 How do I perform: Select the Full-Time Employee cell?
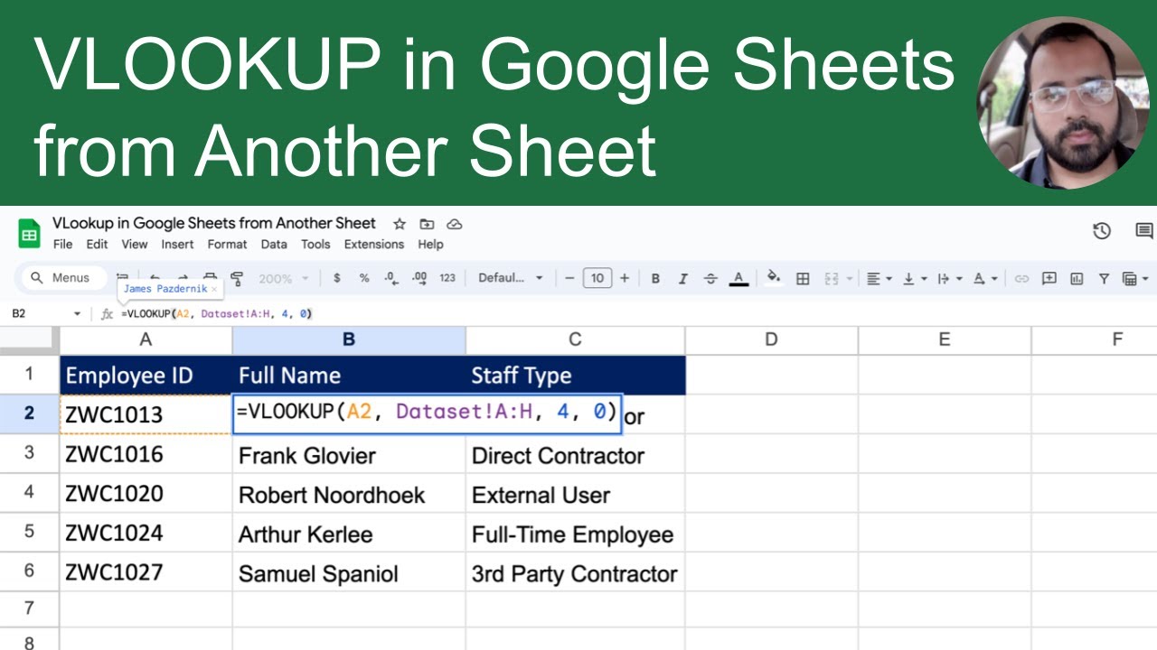[x=575, y=534]
